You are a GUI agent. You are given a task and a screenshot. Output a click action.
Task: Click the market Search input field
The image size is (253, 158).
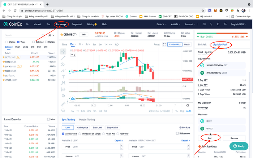click(25, 35)
